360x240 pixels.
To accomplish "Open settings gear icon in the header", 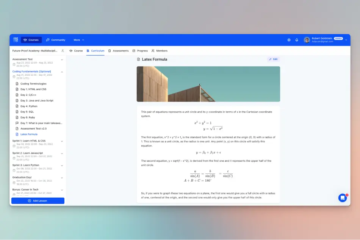I will (x=289, y=40).
